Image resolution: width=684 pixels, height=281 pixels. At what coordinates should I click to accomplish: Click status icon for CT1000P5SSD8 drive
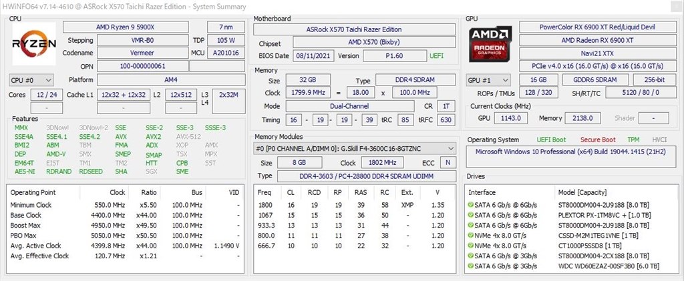pos(471,246)
